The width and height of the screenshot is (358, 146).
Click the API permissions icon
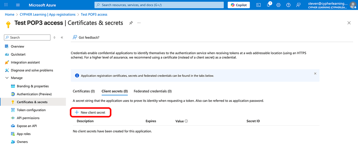(13, 118)
